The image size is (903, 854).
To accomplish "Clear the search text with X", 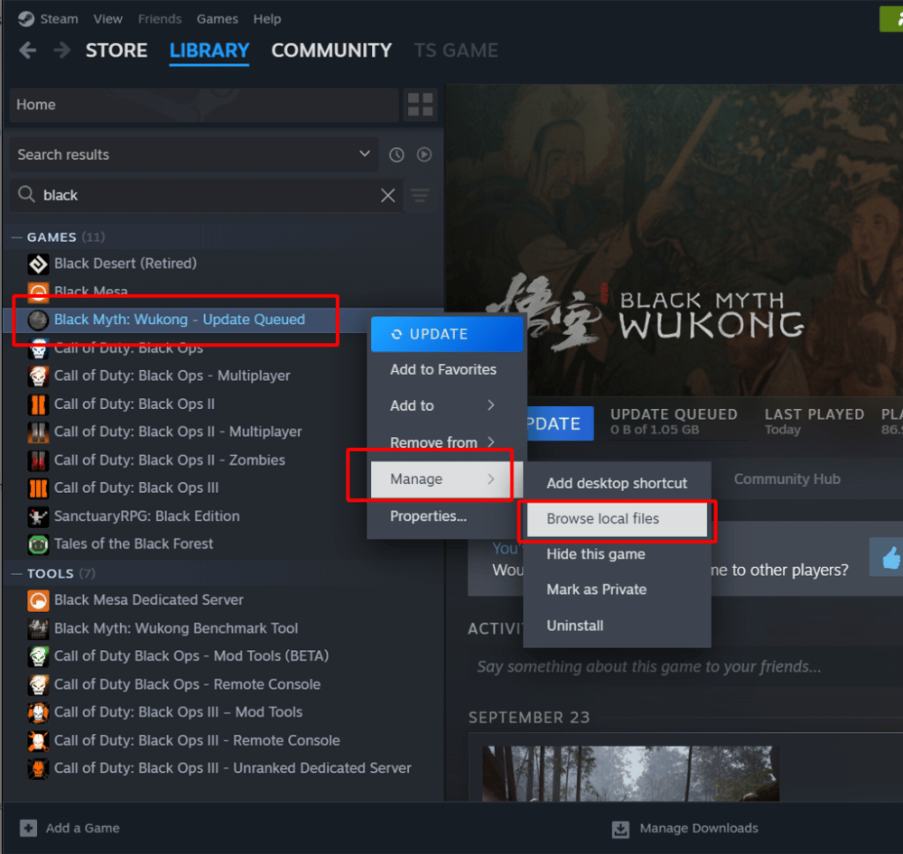I will [388, 195].
